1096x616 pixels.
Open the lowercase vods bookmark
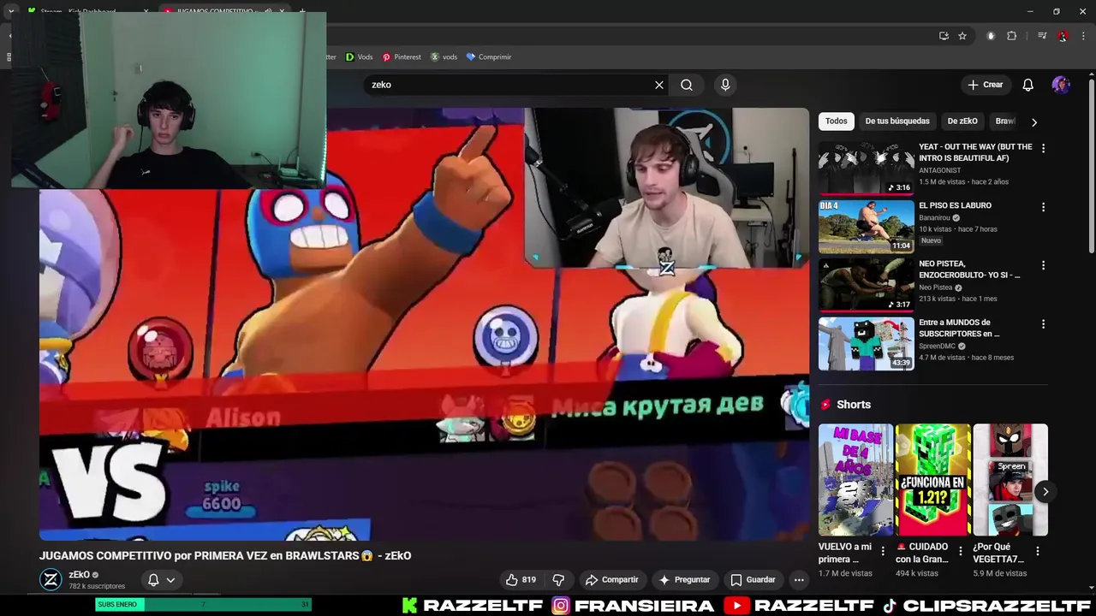click(x=444, y=57)
